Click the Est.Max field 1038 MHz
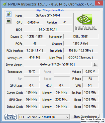 click(90, 92)
